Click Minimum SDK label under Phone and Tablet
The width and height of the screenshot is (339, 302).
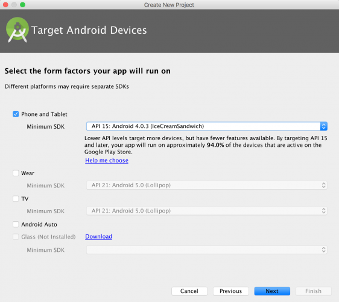(x=46, y=127)
